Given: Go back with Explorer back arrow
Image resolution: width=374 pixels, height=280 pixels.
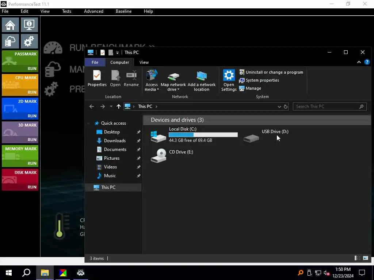Looking at the screenshot, I should (x=92, y=106).
